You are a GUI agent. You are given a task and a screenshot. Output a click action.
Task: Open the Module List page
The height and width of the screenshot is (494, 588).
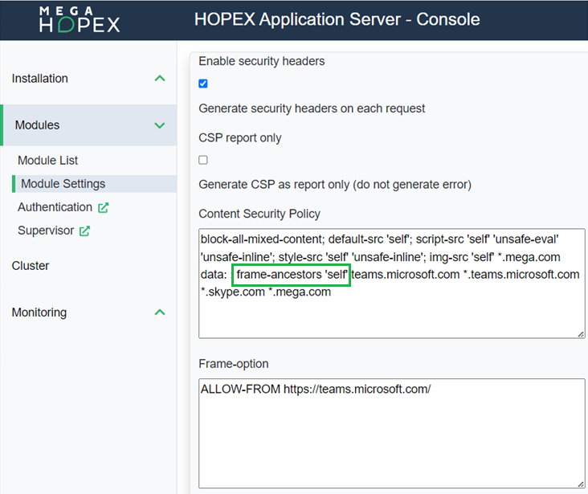pos(47,161)
